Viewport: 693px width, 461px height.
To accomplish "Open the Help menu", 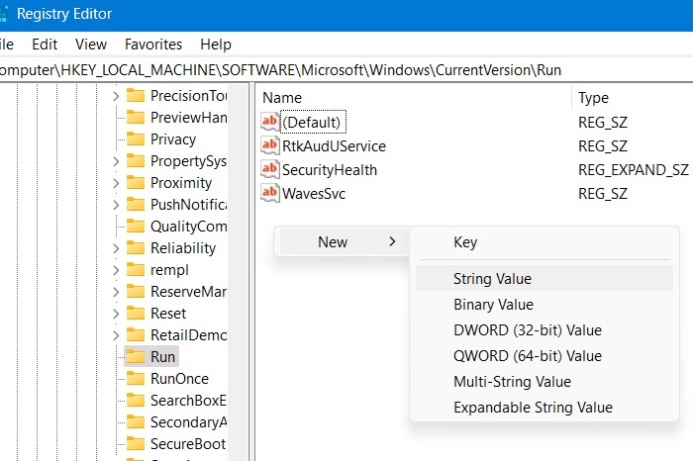I will (216, 45).
